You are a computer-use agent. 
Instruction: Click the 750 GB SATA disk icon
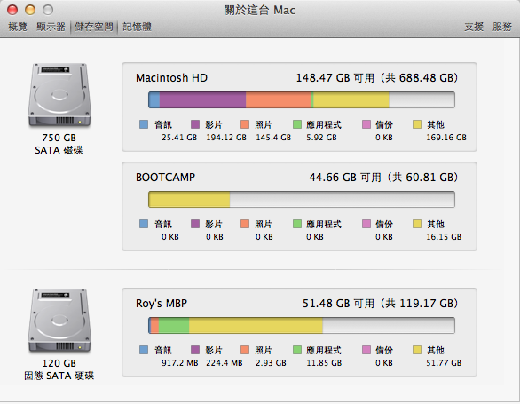(59, 95)
